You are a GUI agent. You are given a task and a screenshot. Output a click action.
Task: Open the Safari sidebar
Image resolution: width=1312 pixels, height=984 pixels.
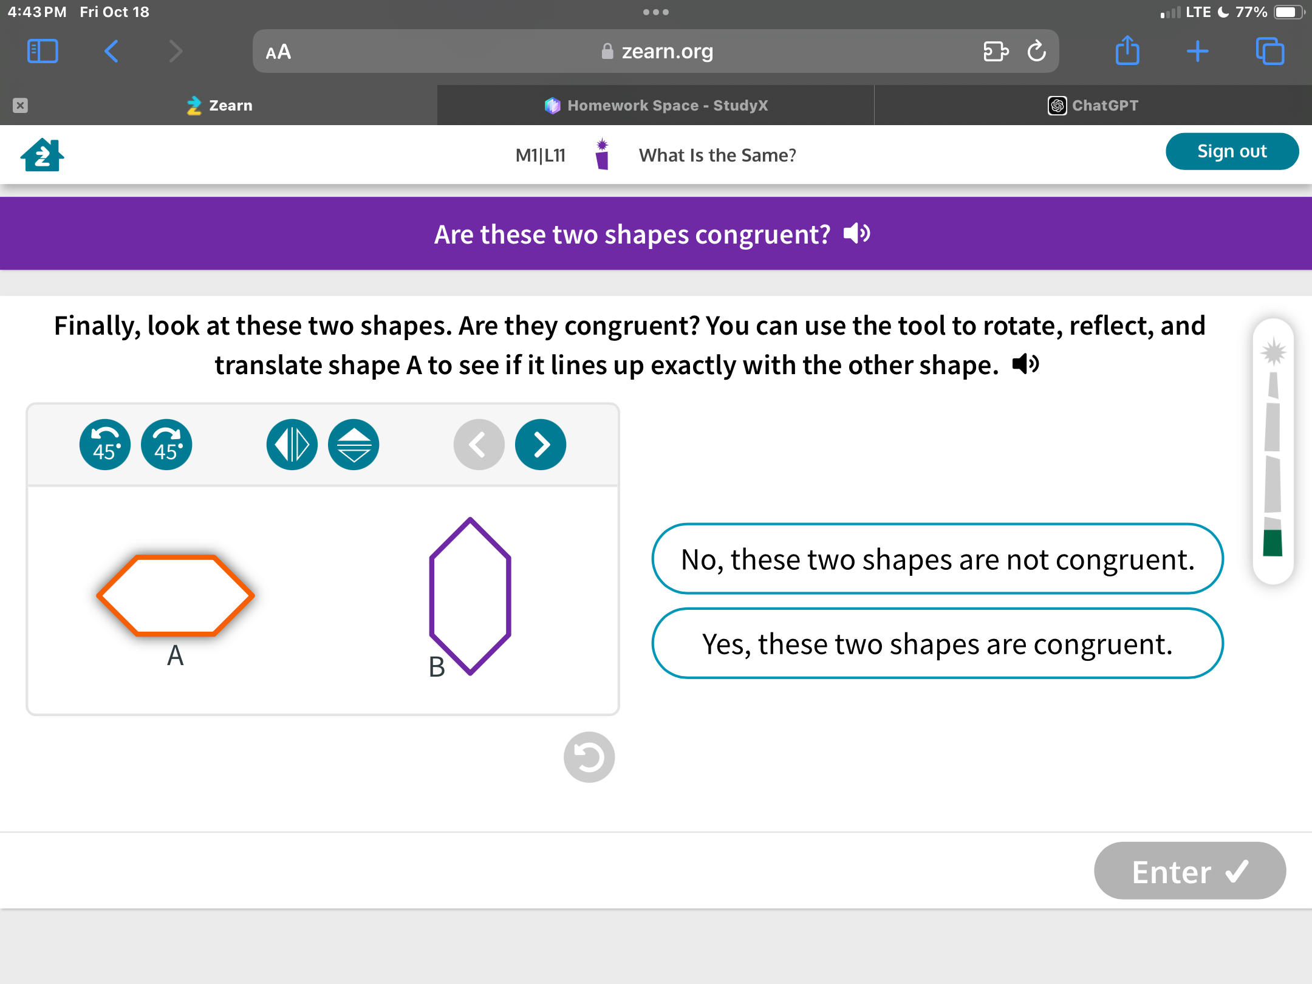pyautogui.click(x=43, y=51)
